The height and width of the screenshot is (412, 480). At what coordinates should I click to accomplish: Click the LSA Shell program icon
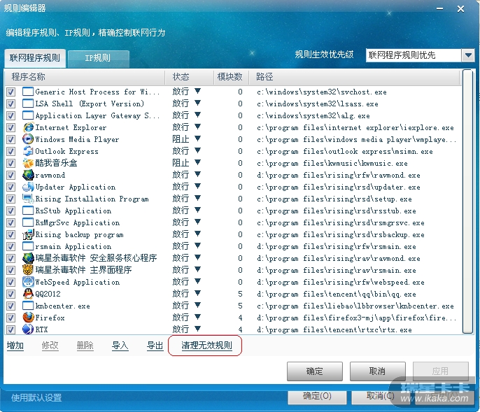point(28,104)
